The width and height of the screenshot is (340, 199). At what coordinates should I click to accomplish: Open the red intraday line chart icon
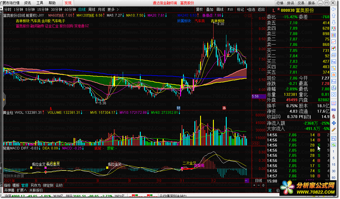pyautogui.click(x=333, y=42)
